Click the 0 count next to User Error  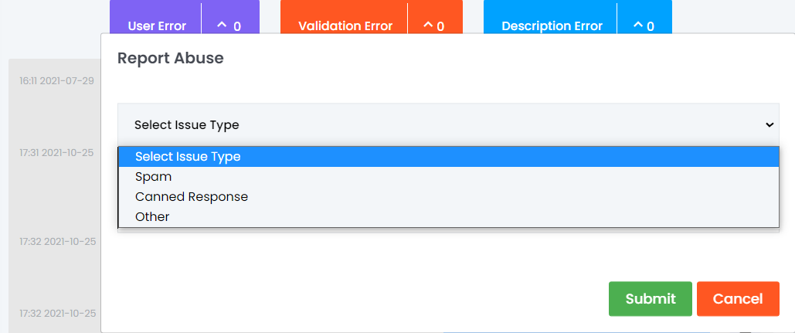click(237, 26)
